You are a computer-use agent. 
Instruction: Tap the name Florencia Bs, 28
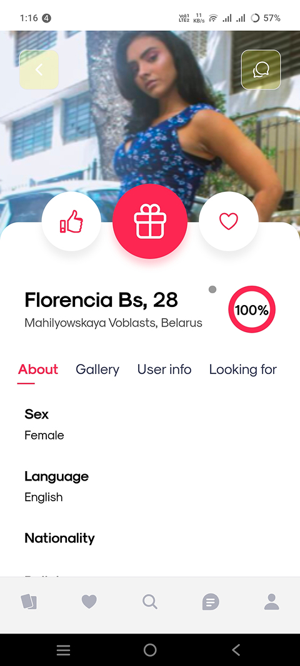(x=101, y=300)
